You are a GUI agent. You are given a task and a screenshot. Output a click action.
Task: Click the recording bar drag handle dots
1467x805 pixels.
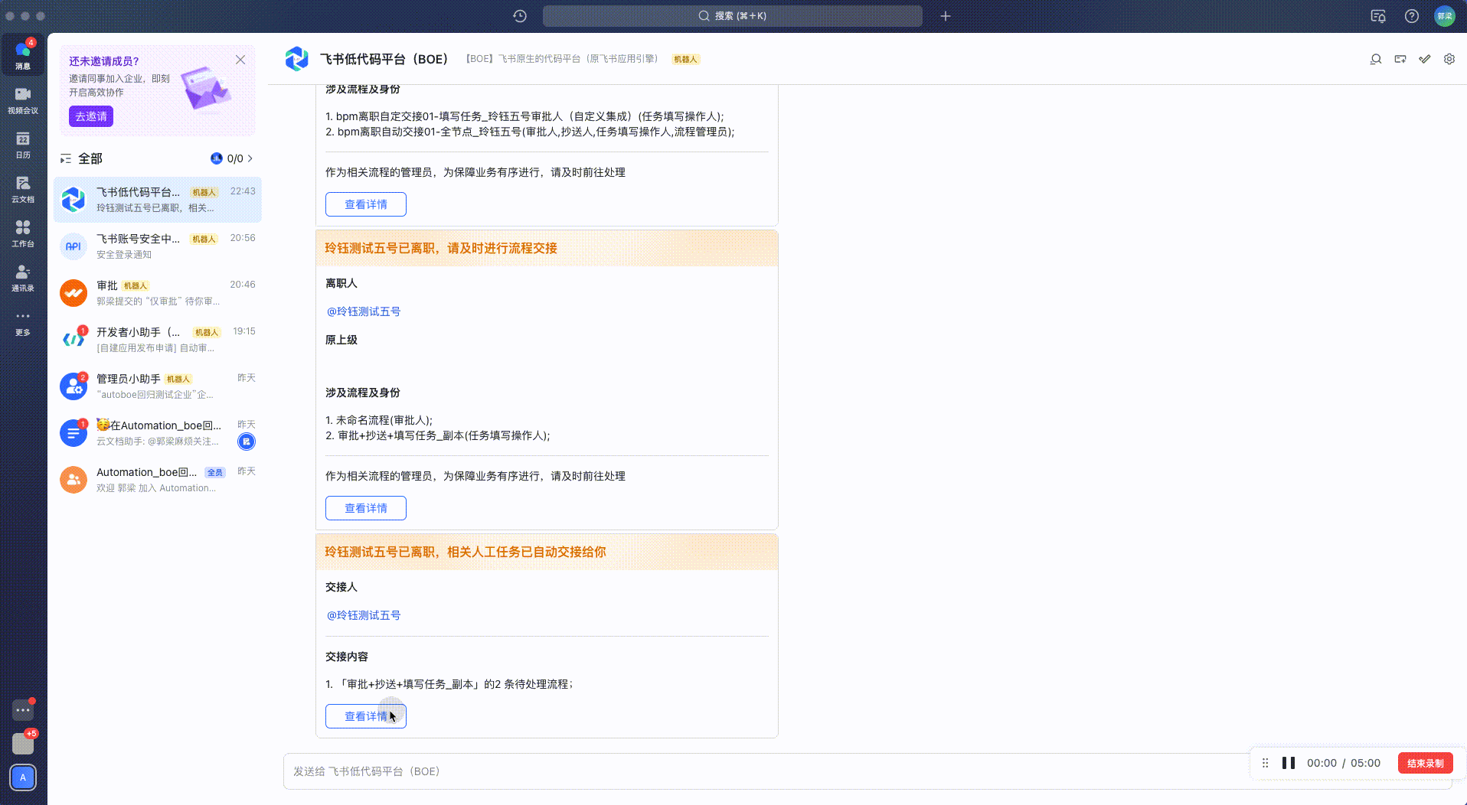click(x=1266, y=763)
